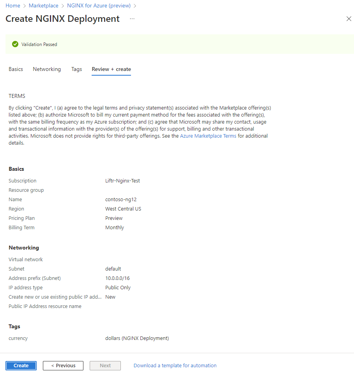This screenshot has height=377, width=354.
Task: Close the Create NGINX Deployment pane
Action: 349,19
